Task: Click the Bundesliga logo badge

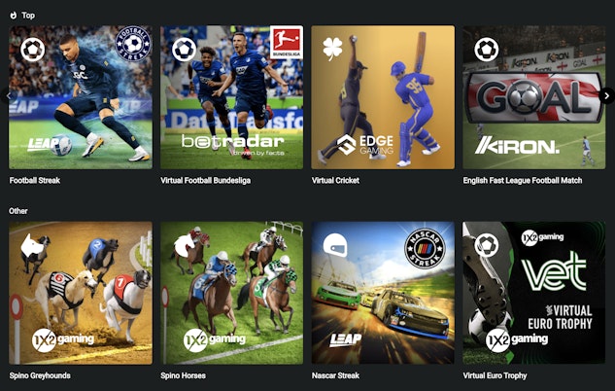Action: pyautogui.click(x=287, y=42)
